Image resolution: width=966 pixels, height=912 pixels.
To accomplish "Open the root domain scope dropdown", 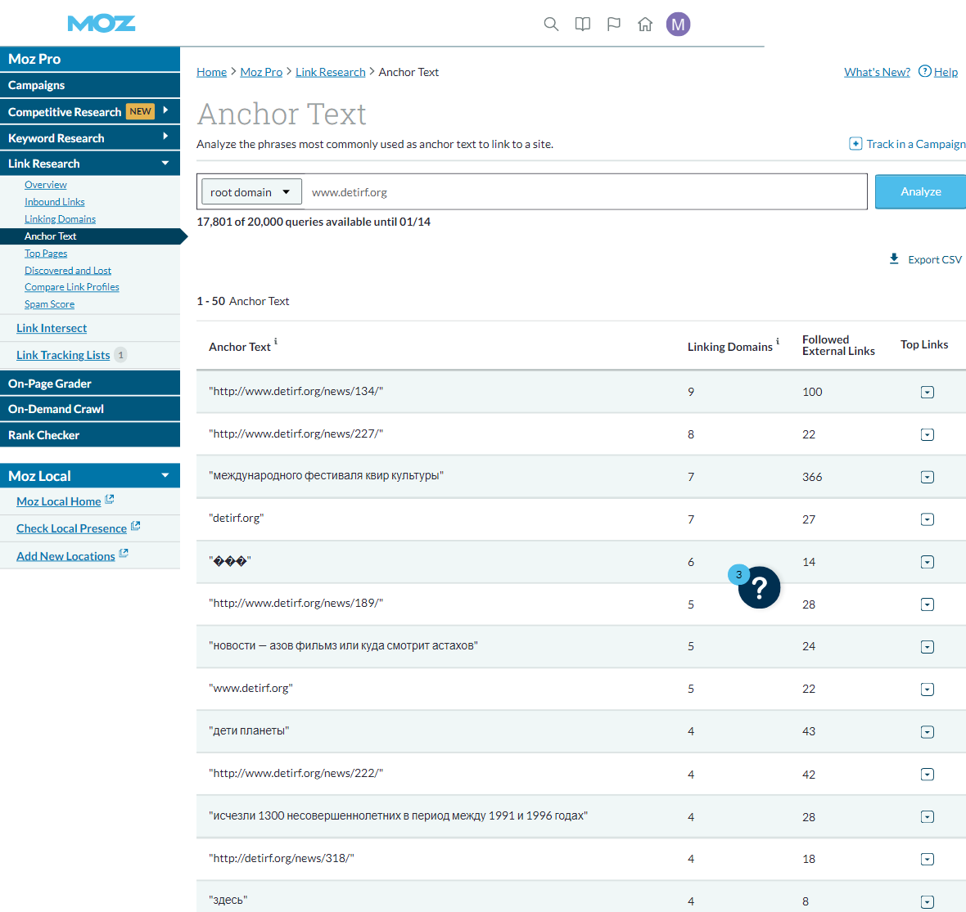I will (x=251, y=192).
